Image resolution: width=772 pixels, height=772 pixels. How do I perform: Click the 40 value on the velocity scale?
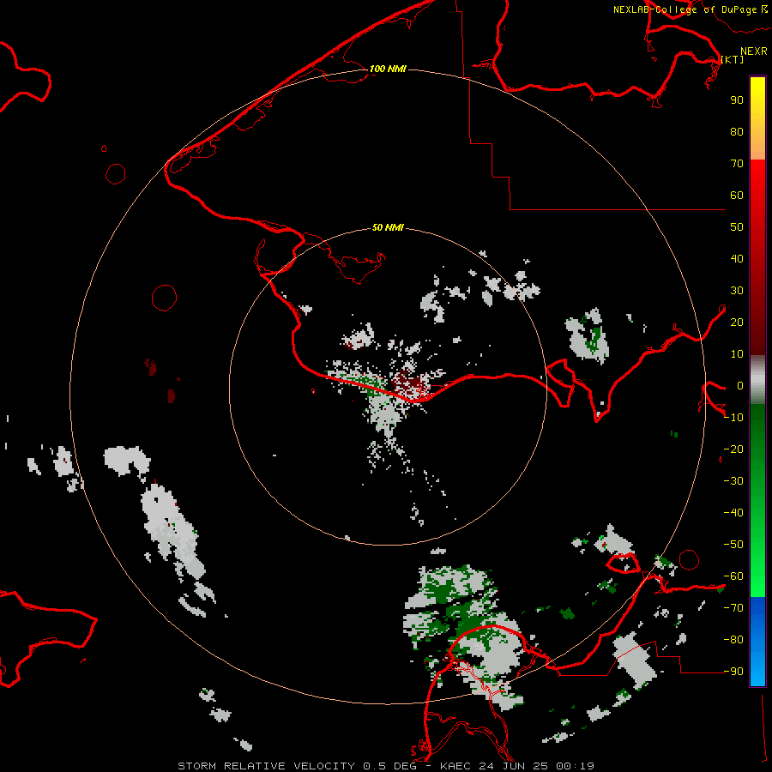coord(737,258)
